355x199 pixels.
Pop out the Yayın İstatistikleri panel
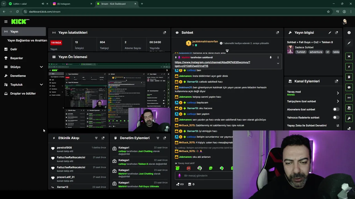click(x=164, y=33)
